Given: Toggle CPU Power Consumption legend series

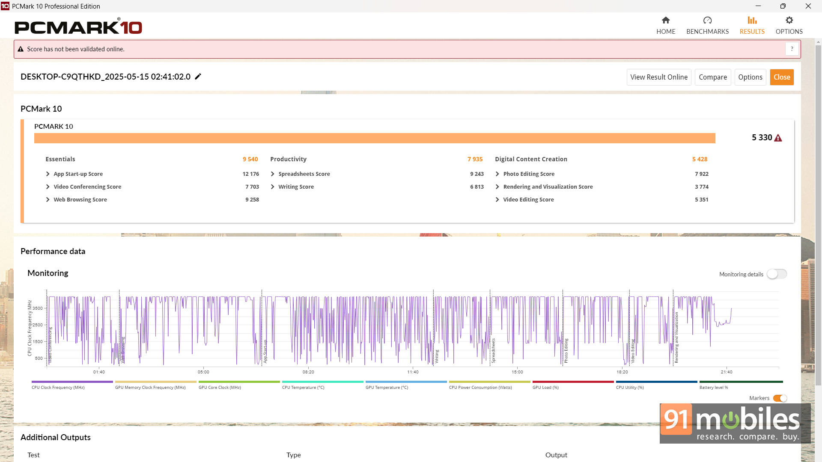Looking at the screenshot, I should (x=489, y=385).
